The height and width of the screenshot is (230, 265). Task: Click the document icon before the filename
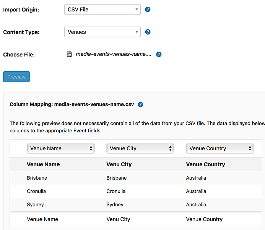click(x=69, y=54)
